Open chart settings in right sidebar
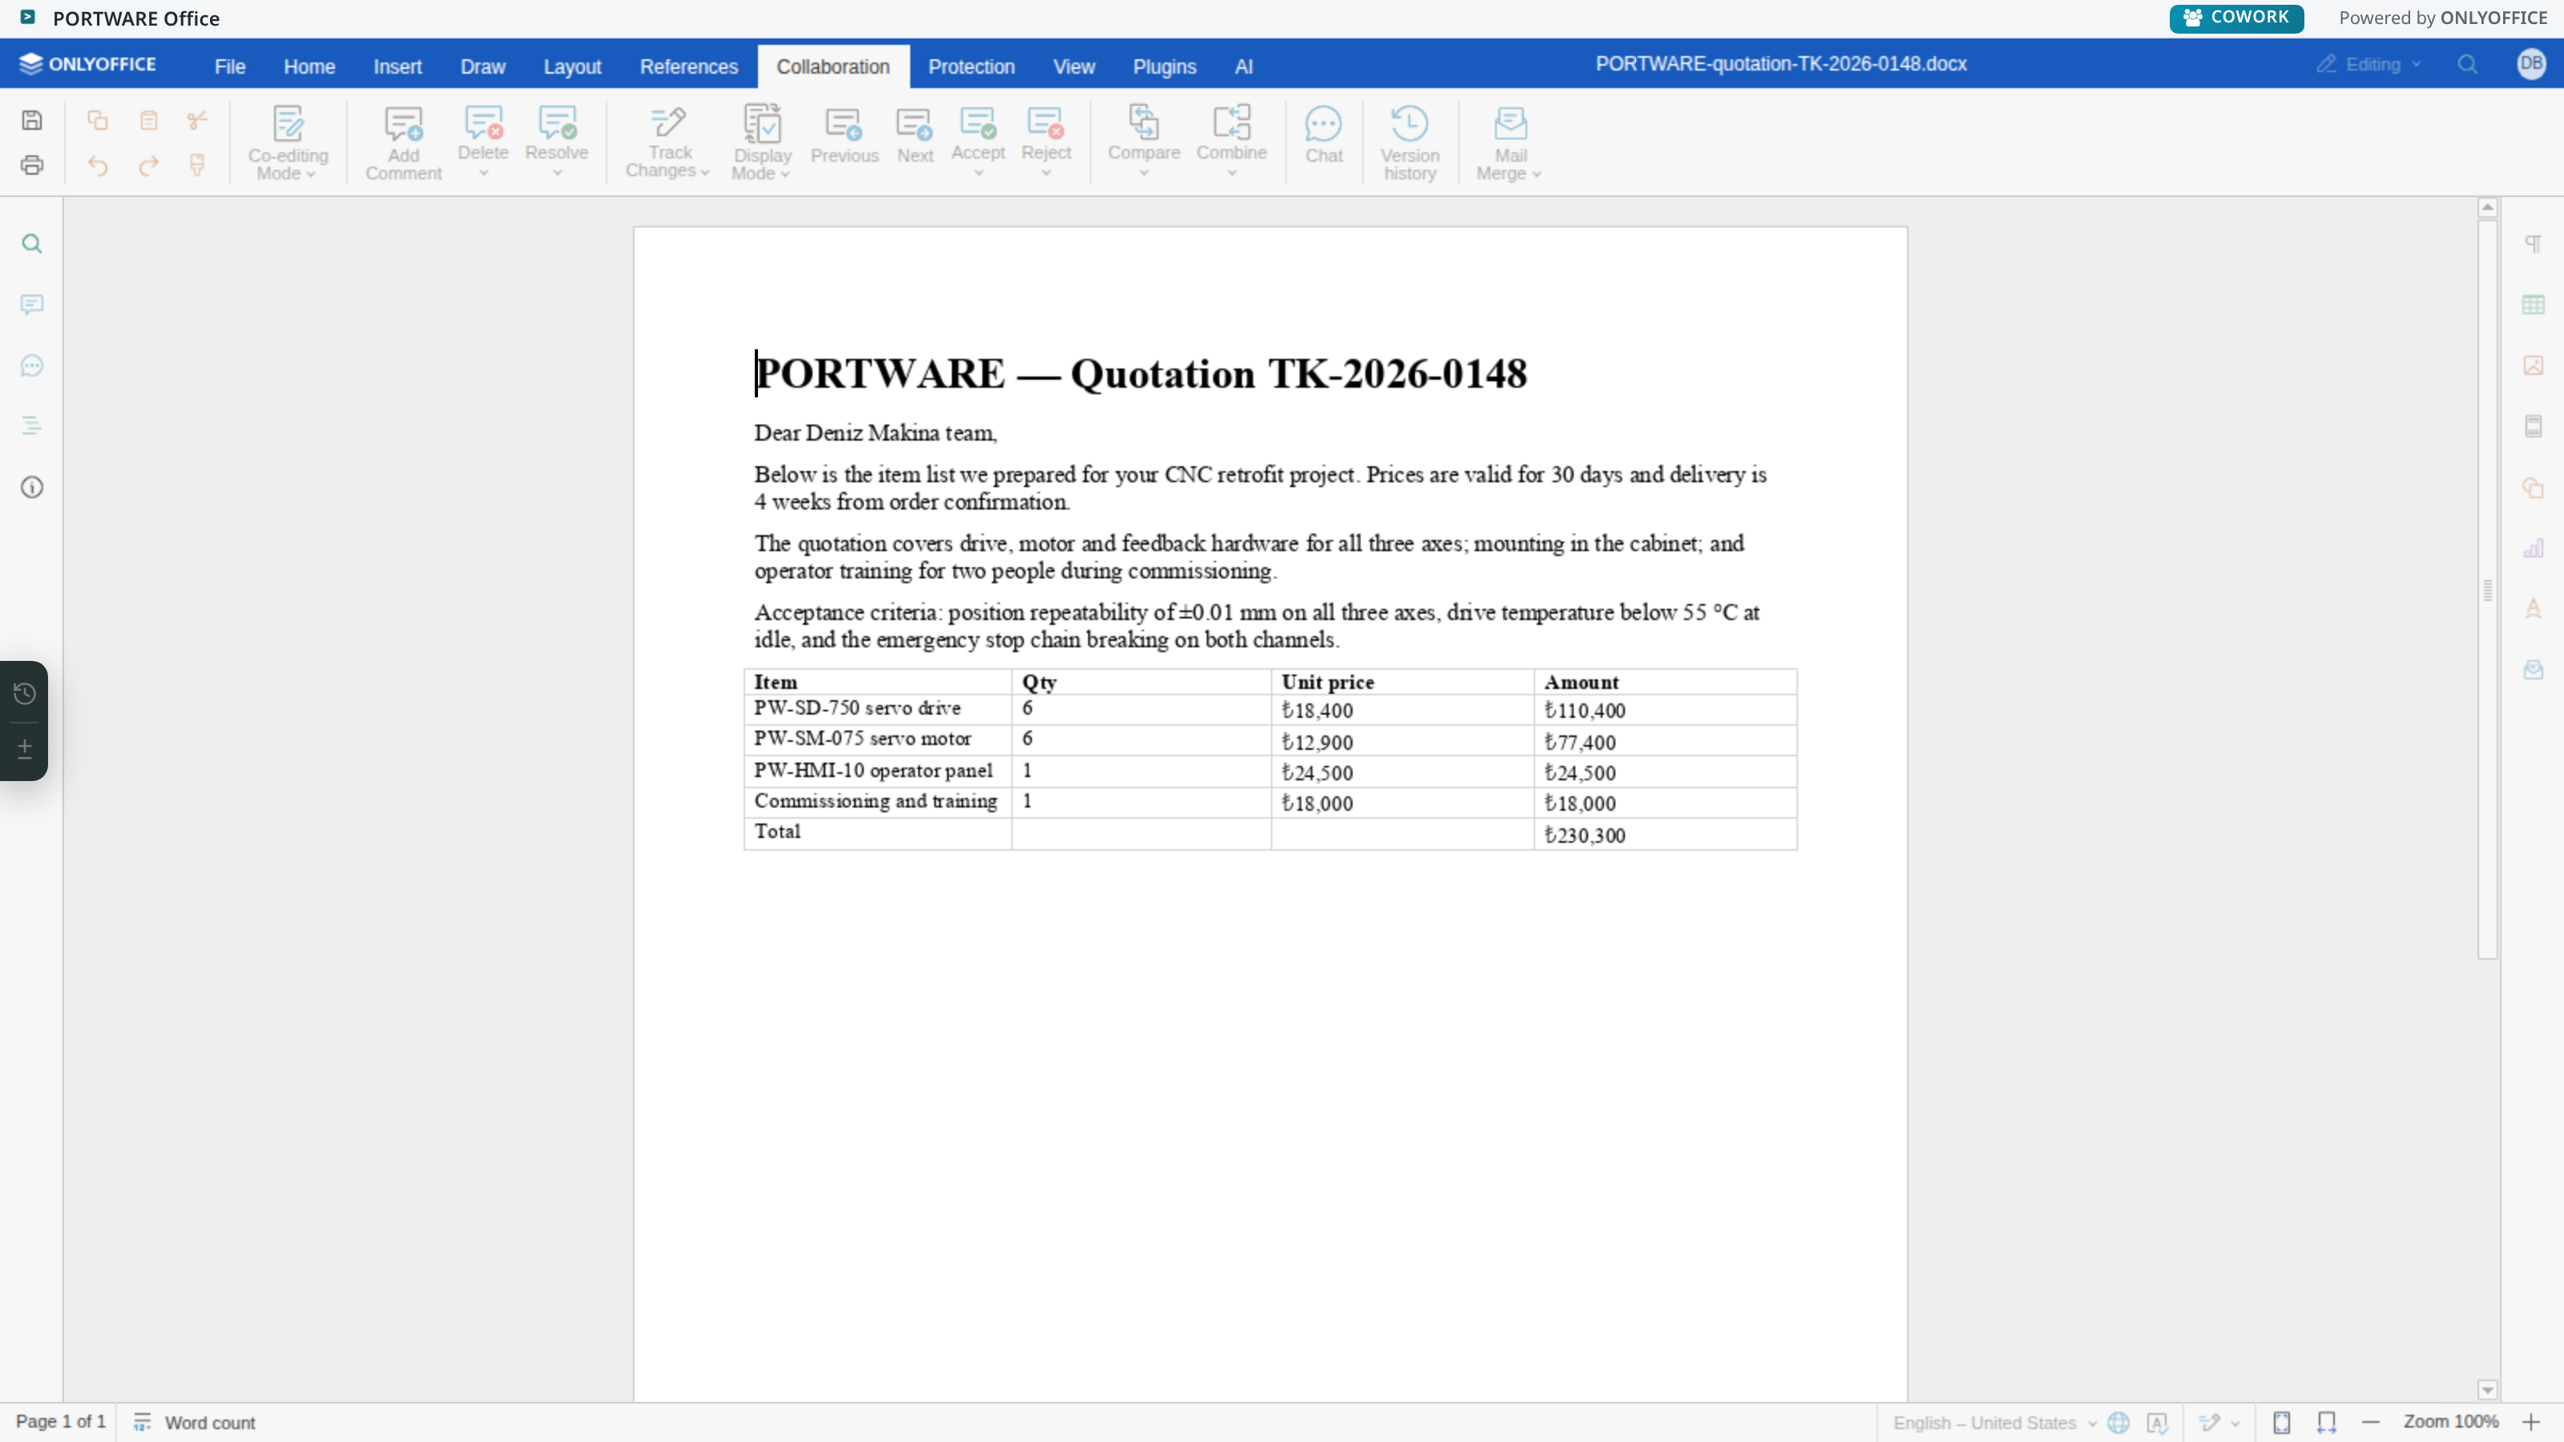 click(2533, 548)
